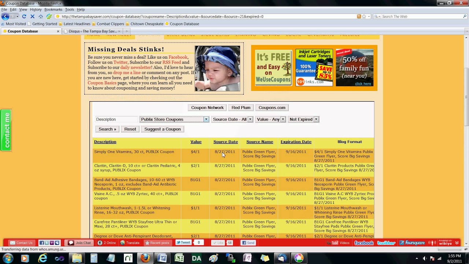Click the Description input field
Screen dimensions: 469x264
pos(117,119)
